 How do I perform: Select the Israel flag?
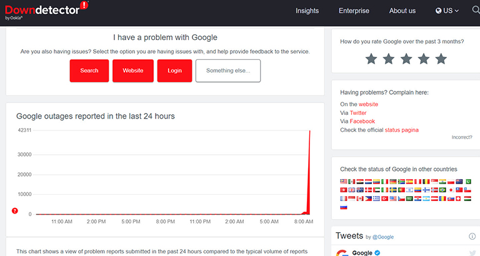click(409, 190)
